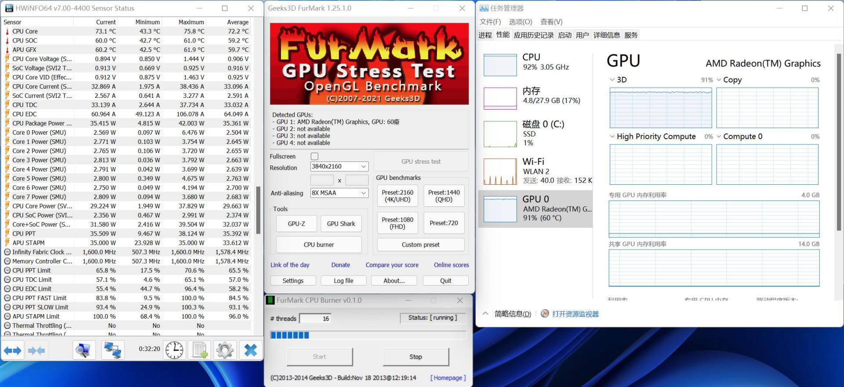Switch to the 详细信息 tab
Viewport: 844px width, 387px height.
pyautogui.click(x=607, y=35)
